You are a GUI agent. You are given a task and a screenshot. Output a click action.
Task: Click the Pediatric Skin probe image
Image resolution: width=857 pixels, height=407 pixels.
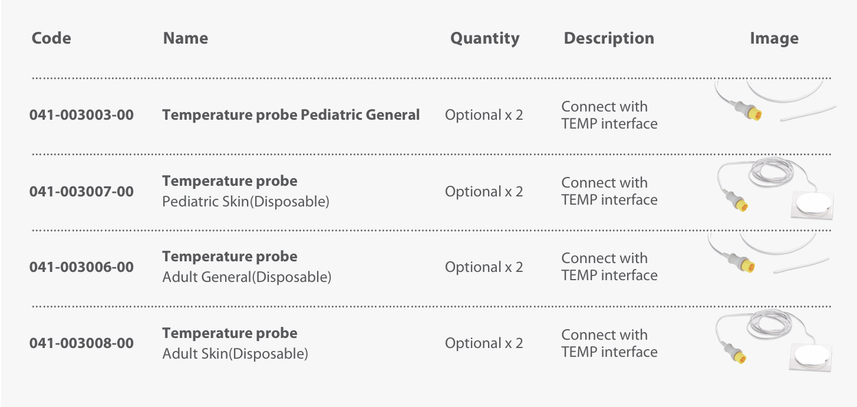point(774,190)
